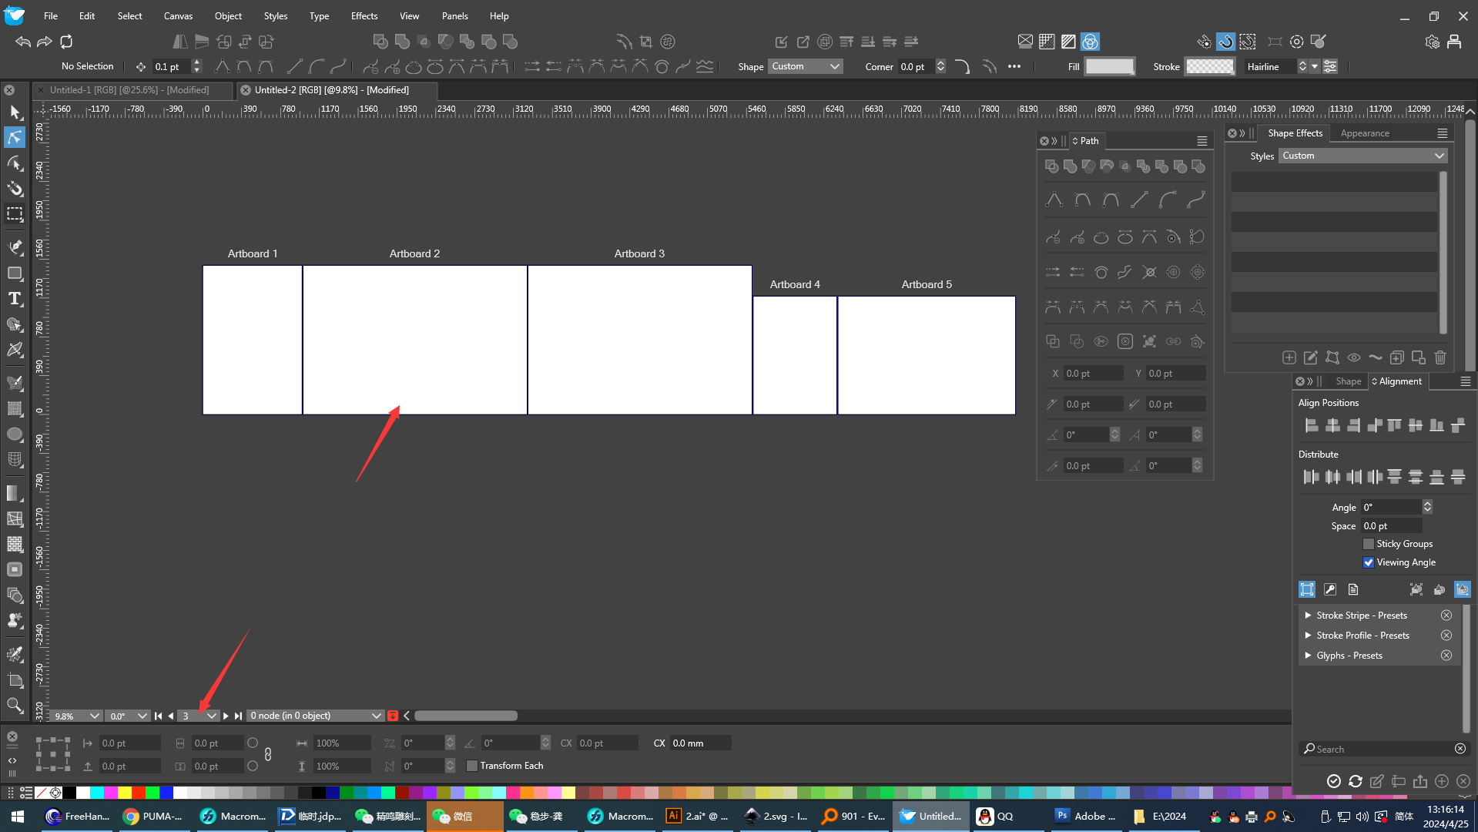Switch to the Untitled-1 document tab
Screen dimensions: 1478x832
129,90
